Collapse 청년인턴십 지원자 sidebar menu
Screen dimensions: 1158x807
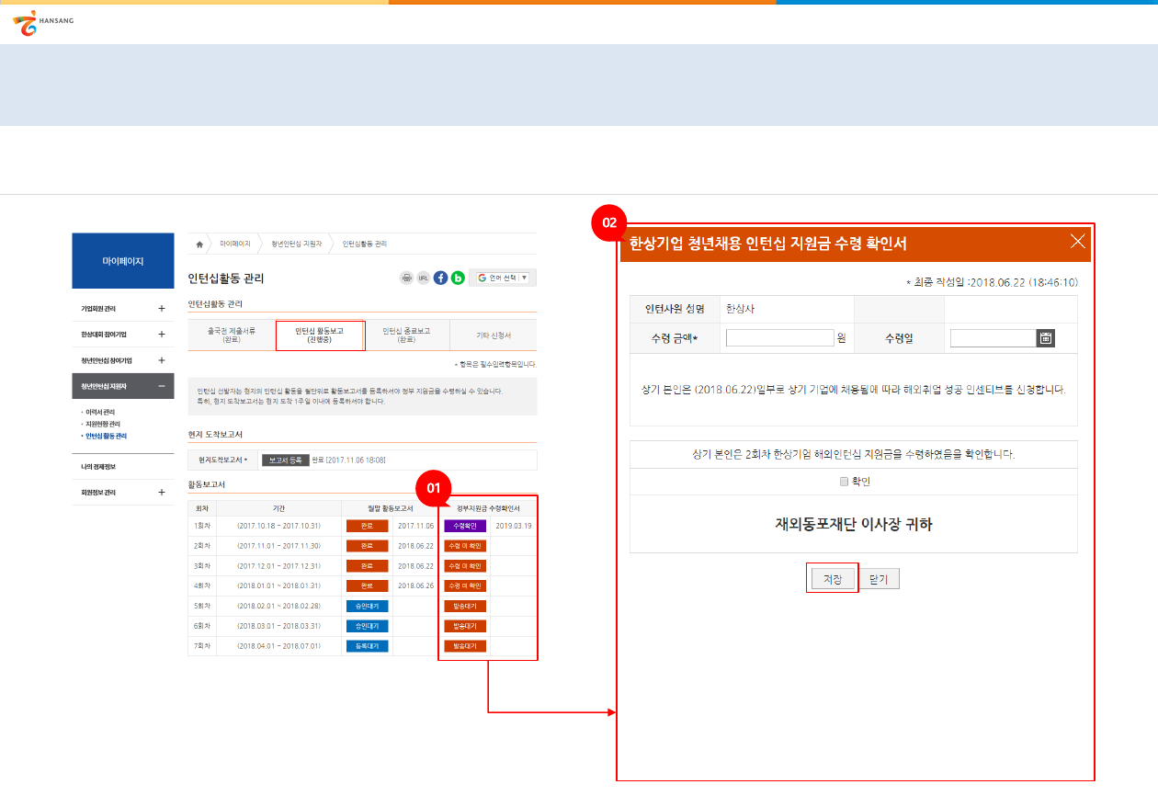point(161,386)
